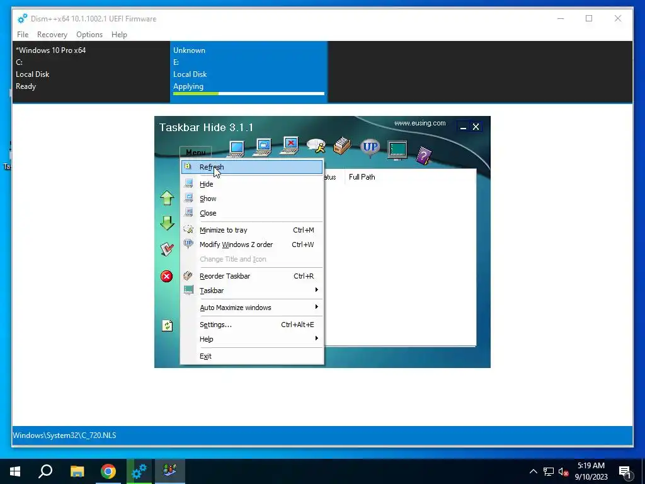Image resolution: width=645 pixels, height=484 pixels.
Task: Open Google Chrome from the taskbar
Action: coord(108,471)
